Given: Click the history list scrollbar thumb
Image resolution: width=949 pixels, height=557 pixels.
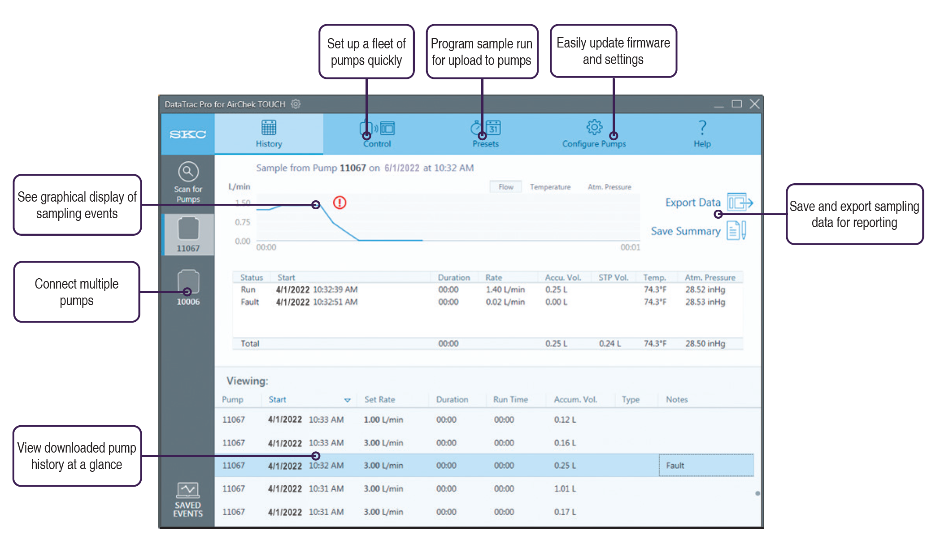Looking at the screenshot, I should pos(757,493).
